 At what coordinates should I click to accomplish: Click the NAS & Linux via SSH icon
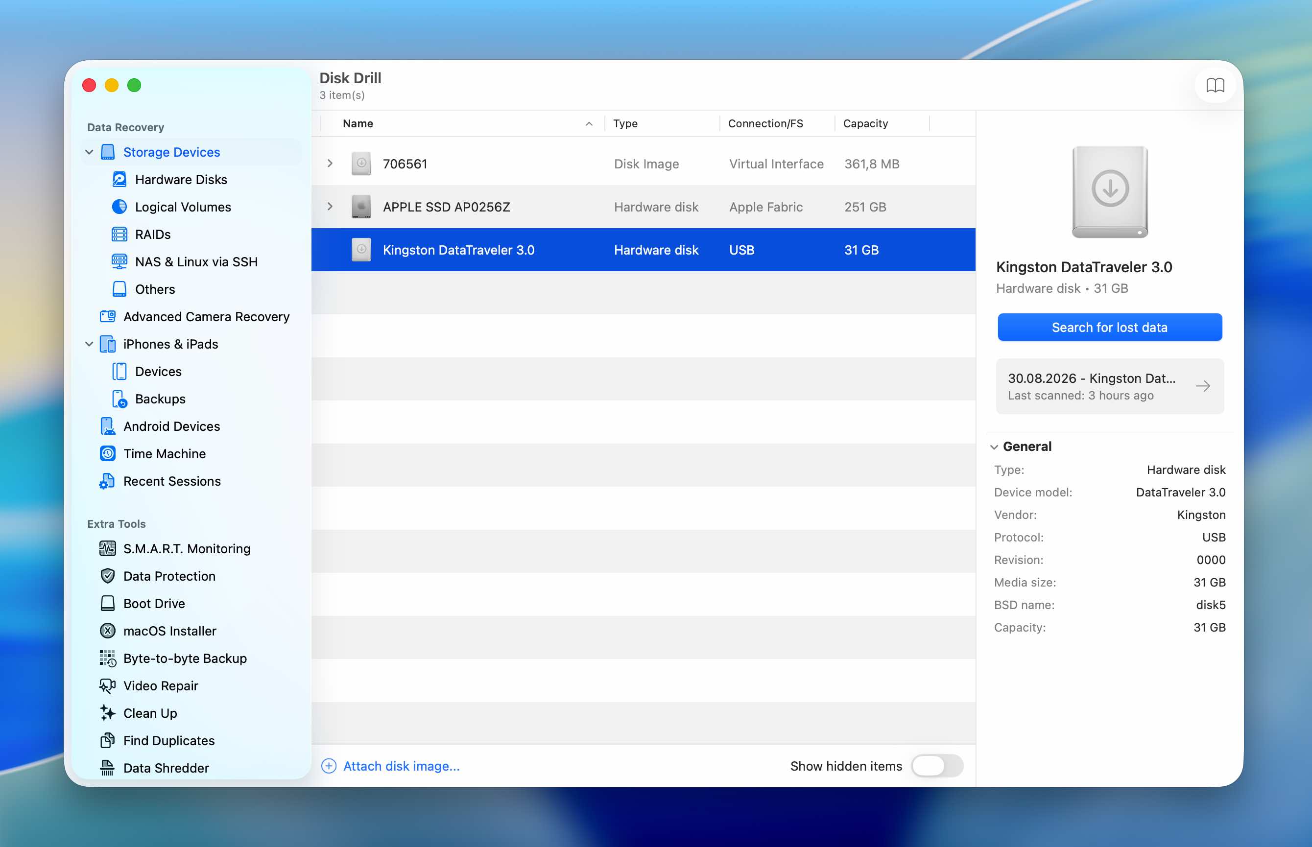point(119,262)
